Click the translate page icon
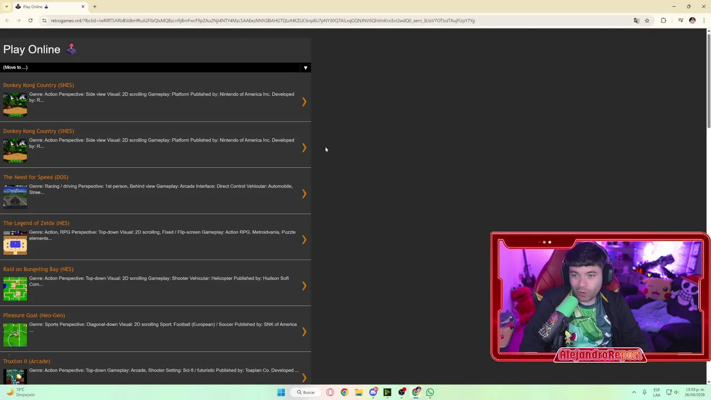Viewport: 711px width, 400px height. tap(637, 21)
